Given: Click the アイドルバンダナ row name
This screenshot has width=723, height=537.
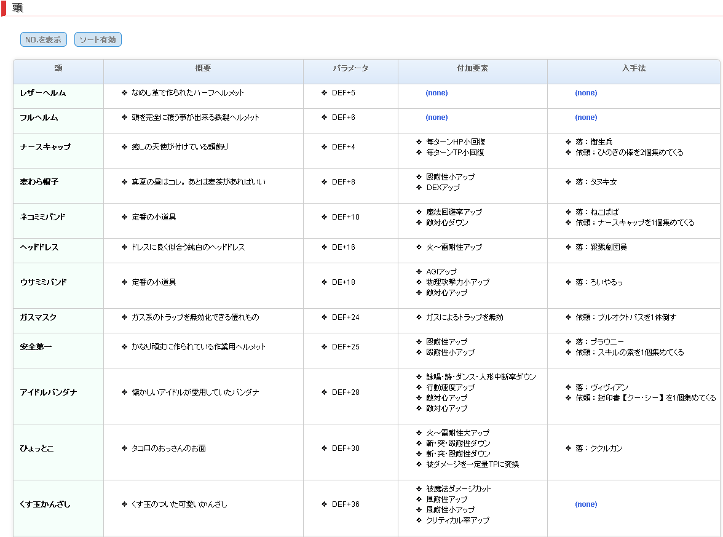Looking at the screenshot, I should click(49, 392).
